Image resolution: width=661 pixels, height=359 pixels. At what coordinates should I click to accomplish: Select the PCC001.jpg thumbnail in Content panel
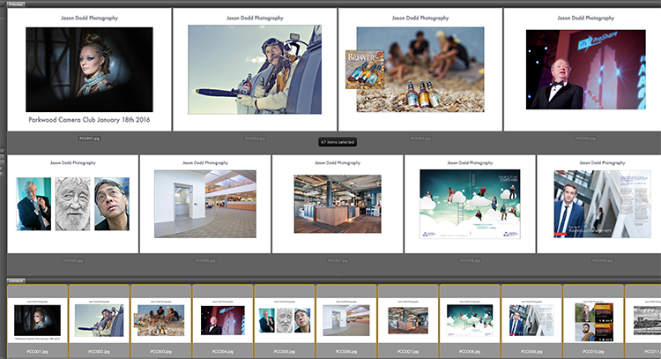(x=38, y=320)
